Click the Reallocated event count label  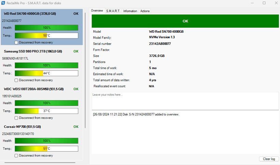pyautogui.click(x=110, y=86)
